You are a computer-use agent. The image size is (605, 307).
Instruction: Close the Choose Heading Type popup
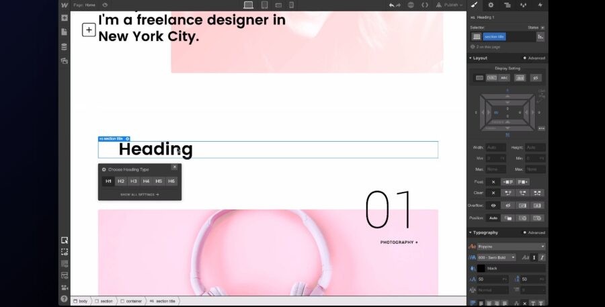point(174,167)
